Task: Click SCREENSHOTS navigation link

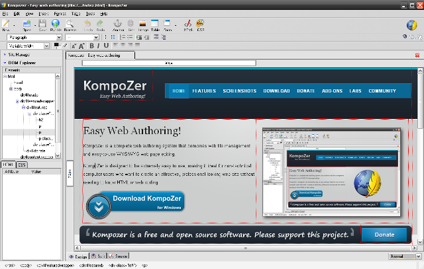Action: (x=240, y=91)
